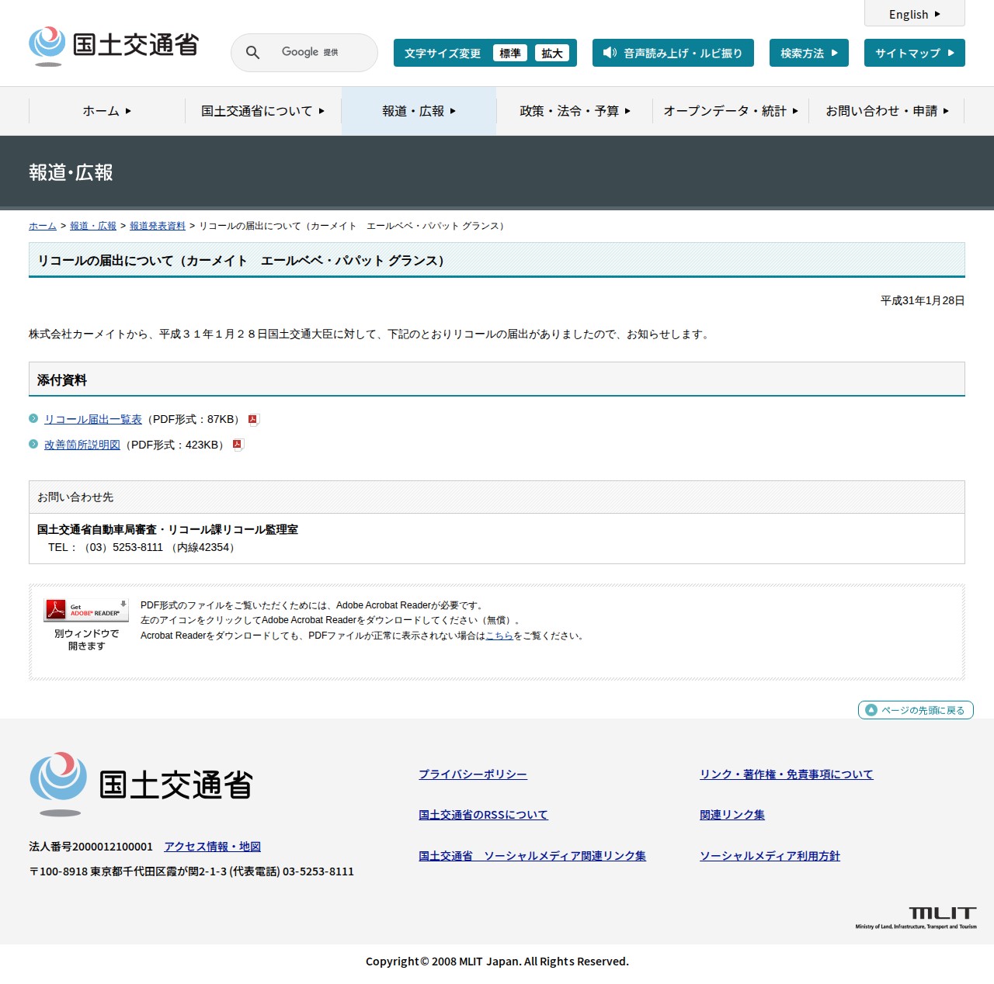Click the small MLIT English logo at bottom right
This screenshot has height=984, width=994.
coord(916,917)
